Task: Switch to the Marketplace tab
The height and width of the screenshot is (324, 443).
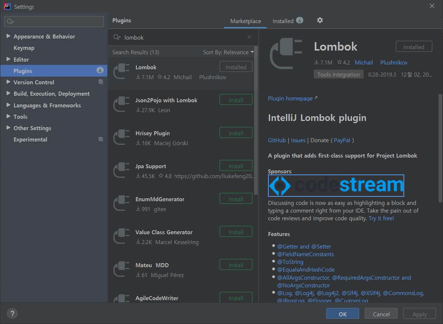Action: [x=246, y=21]
